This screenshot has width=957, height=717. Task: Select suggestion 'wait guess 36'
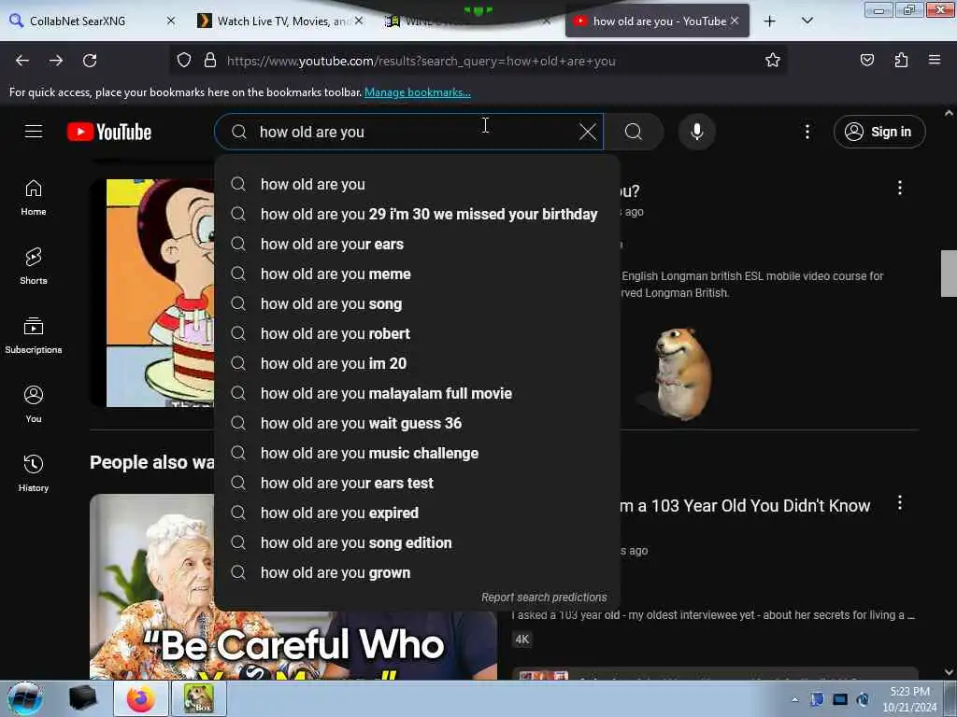pos(418,423)
